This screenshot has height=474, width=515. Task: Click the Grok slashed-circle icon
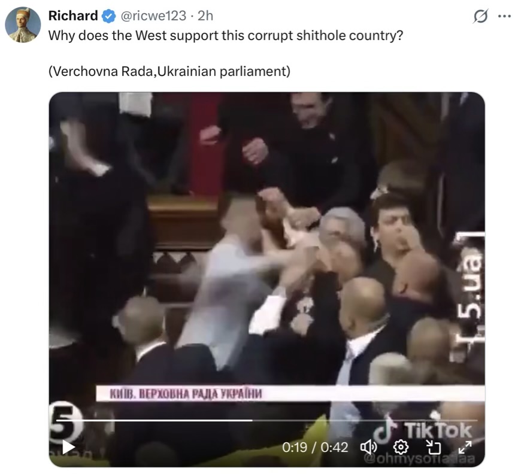(x=480, y=16)
